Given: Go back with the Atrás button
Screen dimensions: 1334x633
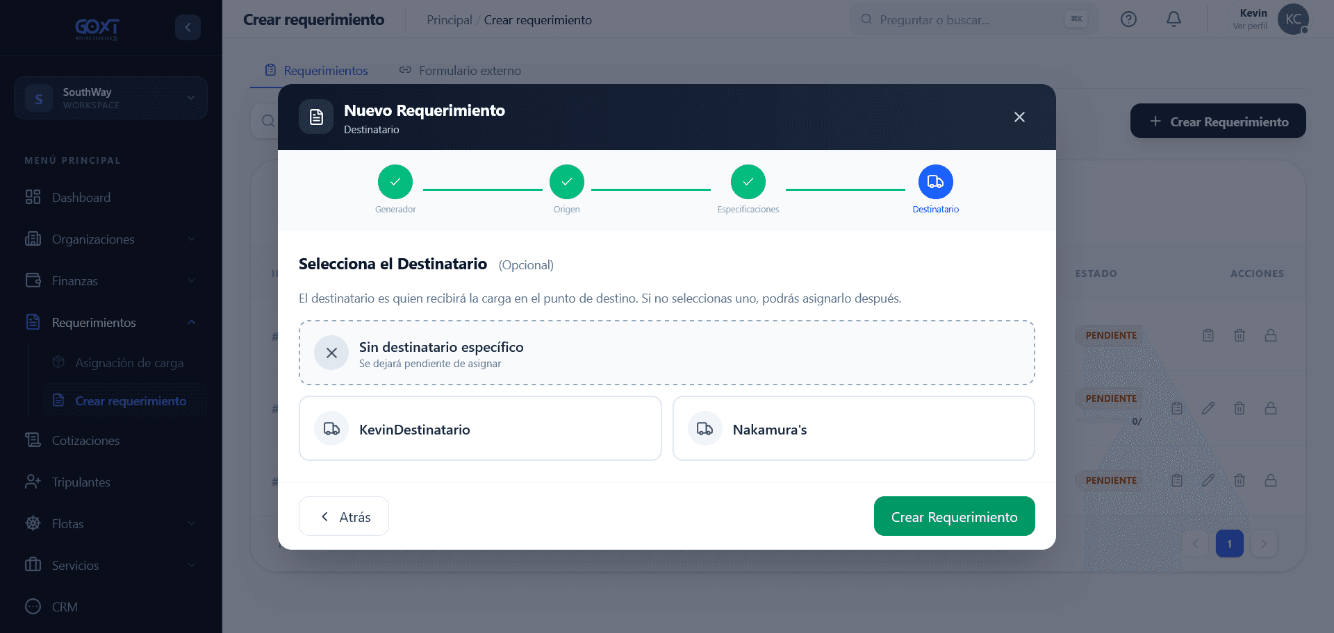Looking at the screenshot, I should pos(343,516).
